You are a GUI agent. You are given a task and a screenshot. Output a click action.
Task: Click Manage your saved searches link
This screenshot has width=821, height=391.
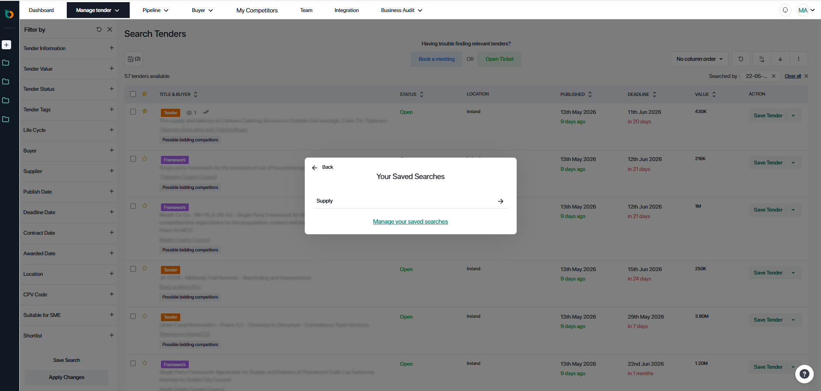tap(410, 222)
